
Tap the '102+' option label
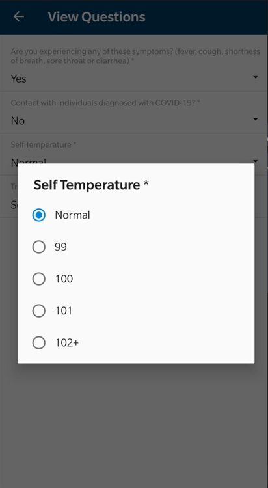pos(67,343)
